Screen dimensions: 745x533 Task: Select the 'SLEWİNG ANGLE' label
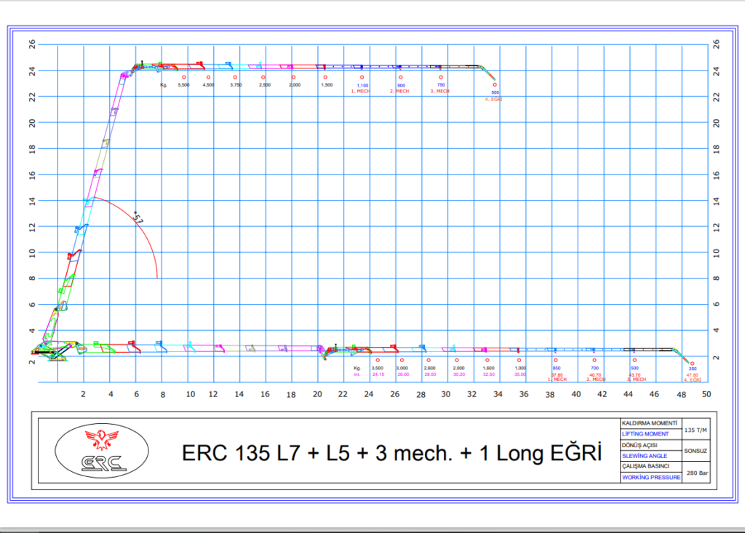(x=645, y=456)
